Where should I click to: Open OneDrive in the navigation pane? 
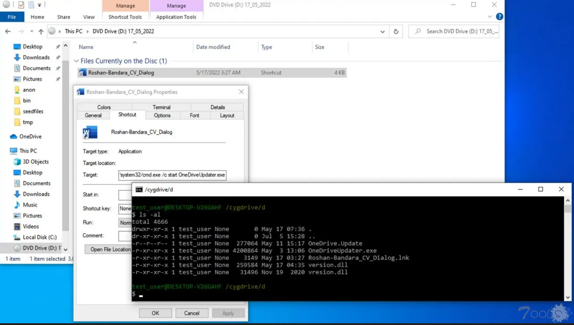tap(30, 136)
